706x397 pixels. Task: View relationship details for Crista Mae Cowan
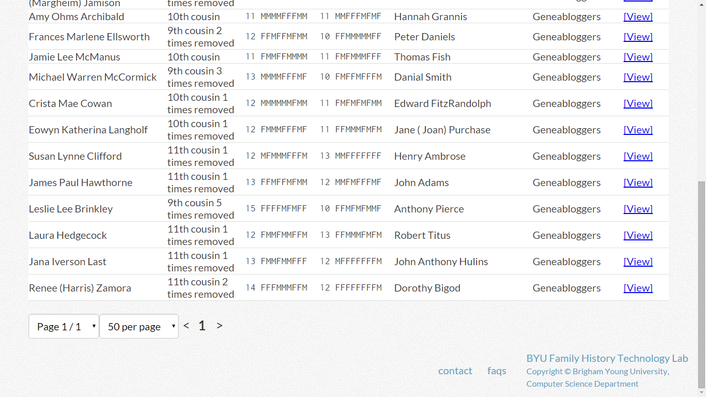(638, 103)
